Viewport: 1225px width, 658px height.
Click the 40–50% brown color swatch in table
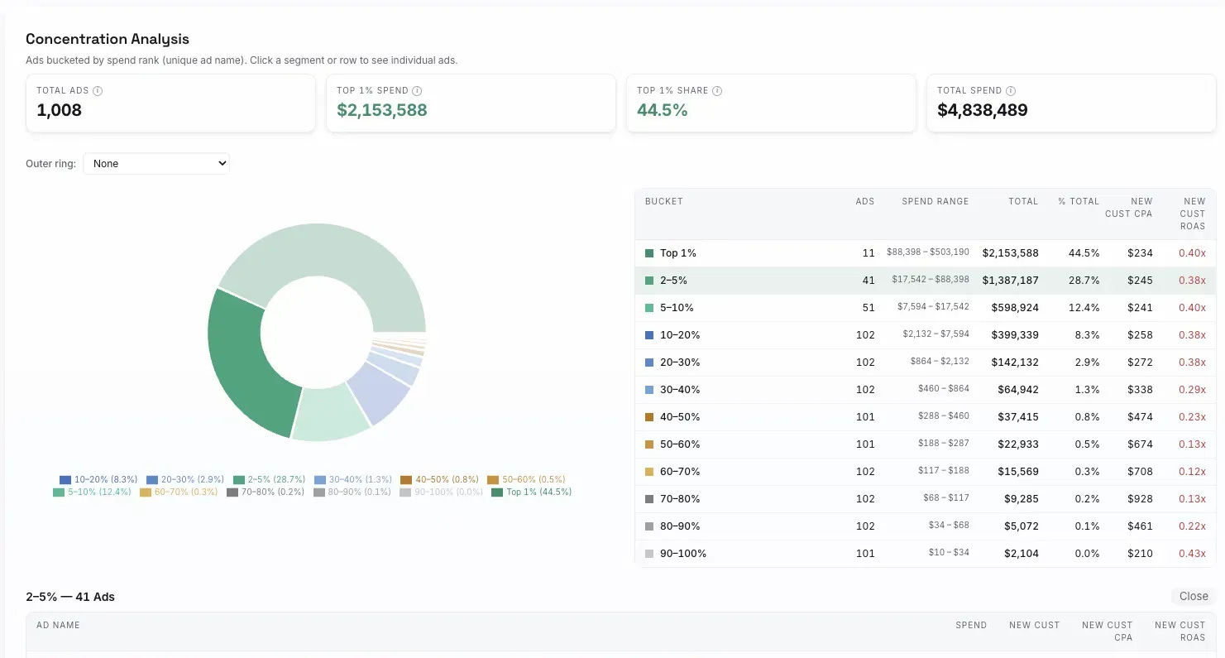[x=649, y=417]
